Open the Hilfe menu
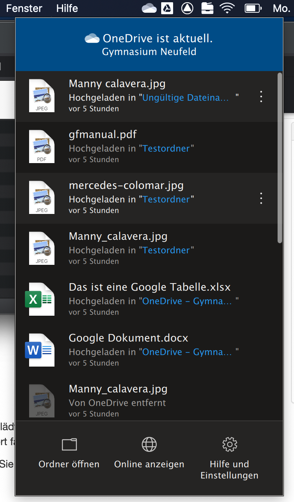Viewport: 294px width, 502px height. (x=67, y=8)
